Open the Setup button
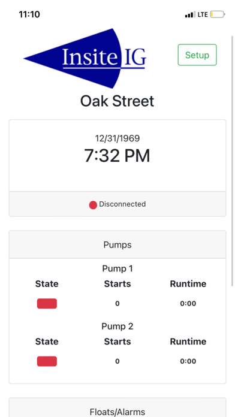The width and height of the screenshot is (235, 417). pyautogui.click(x=197, y=55)
